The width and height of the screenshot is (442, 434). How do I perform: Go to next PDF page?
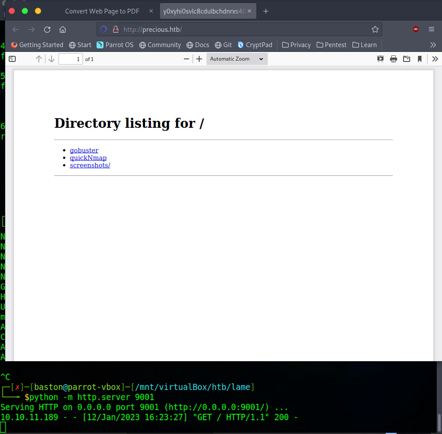(x=51, y=59)
